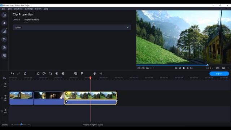Undo the last action
This screenshot has width=231, height=130.
13,74
